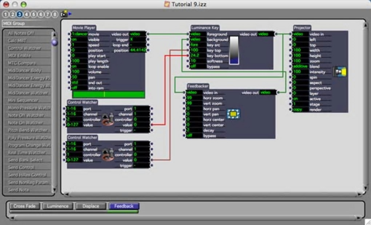The height and width of the screenshot is (225, 371).
Task: Choose Control Watcher in actor list
Action: point(28,48)
